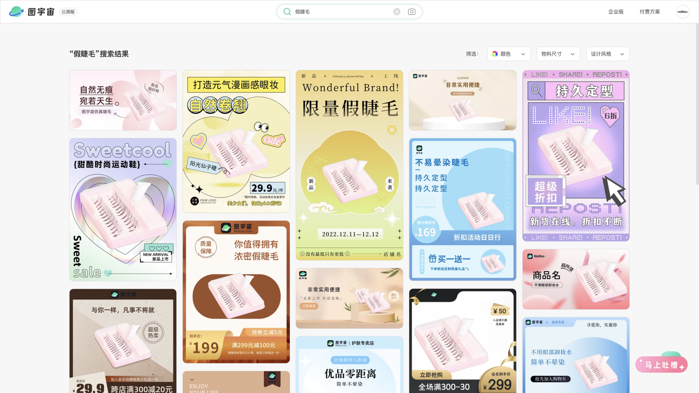This screenshot has height=393, width=699.
Task: Open the nolibox user avatar
Action: (683, 12)
